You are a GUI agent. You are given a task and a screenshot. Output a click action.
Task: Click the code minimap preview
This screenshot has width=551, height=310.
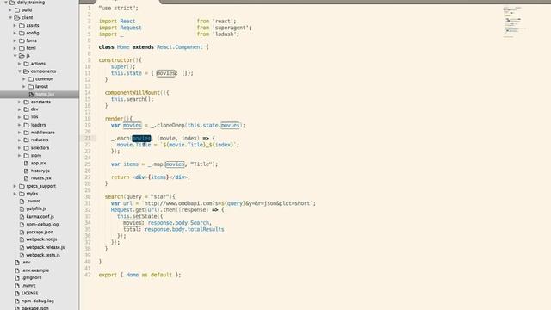coord(515,22)
